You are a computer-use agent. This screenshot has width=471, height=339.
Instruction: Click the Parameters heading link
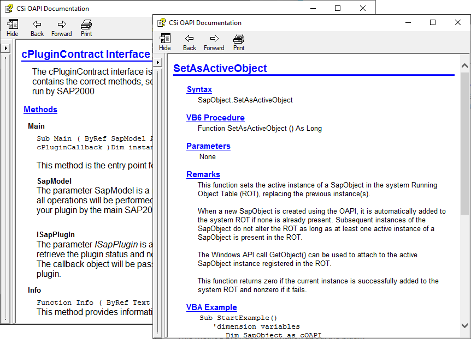(x=208, y=146)
